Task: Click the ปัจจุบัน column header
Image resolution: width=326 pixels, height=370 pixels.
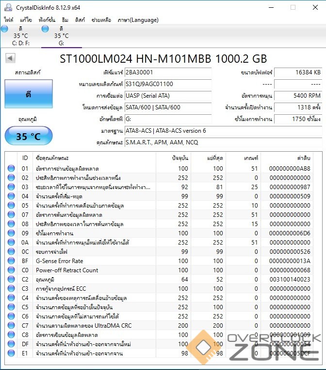Action: tap(174, 158)
